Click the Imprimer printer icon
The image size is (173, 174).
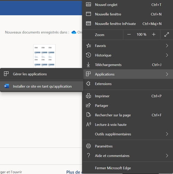(x=89, y=96)
